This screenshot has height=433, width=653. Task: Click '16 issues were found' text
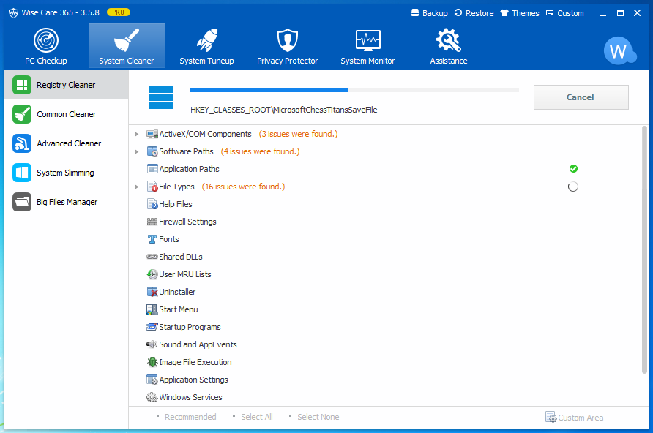click(x=243, y=187)
